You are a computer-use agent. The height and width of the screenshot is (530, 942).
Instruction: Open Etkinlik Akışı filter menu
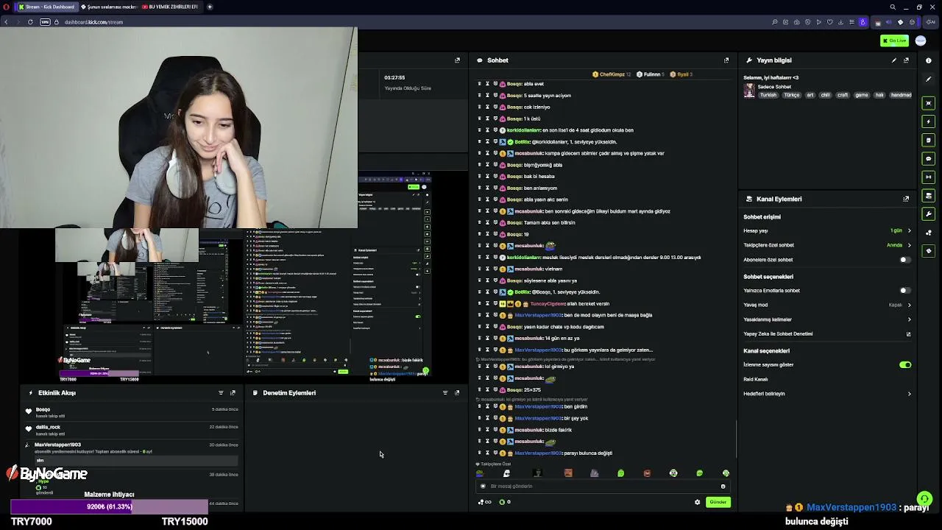(x=221, y=393)
